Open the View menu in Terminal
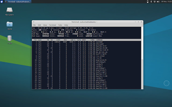The height and width of the screenshot is (107, 172). 45,25
